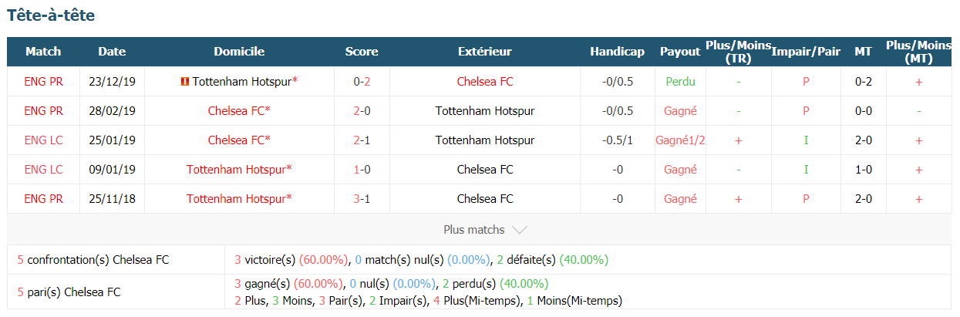Click Chelsea FC home team dated 28/02/19
Viewport: 960px width, 317px height.
(239, 111)
